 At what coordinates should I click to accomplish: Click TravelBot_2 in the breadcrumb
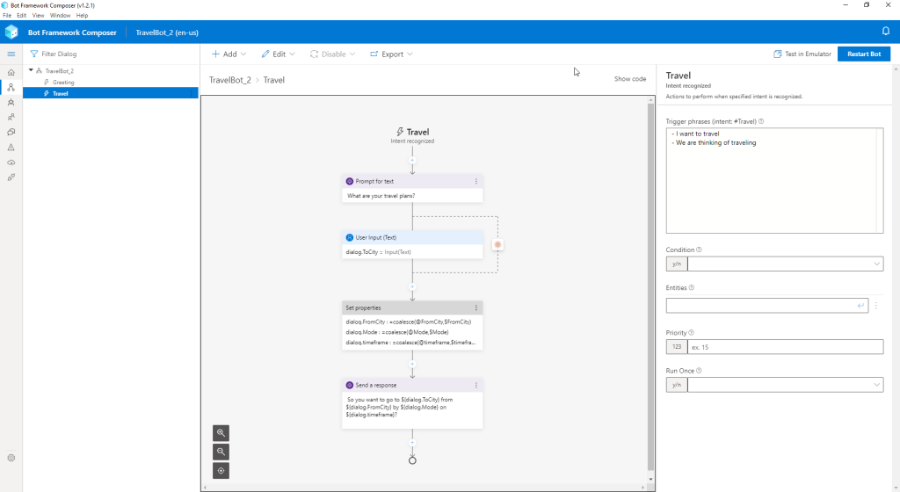(x=229, y=80)
